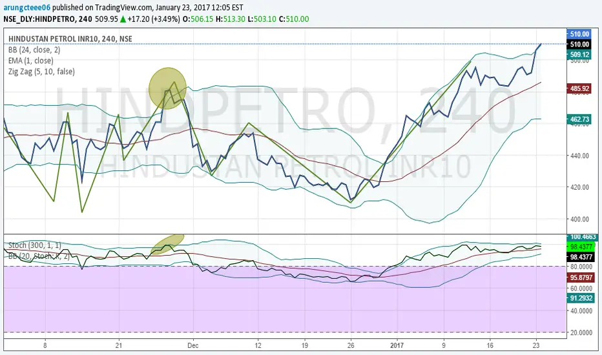The image size is (602, 355).
Task: Click the blue 510.00 price tag
Action: [x=579, y=34]
